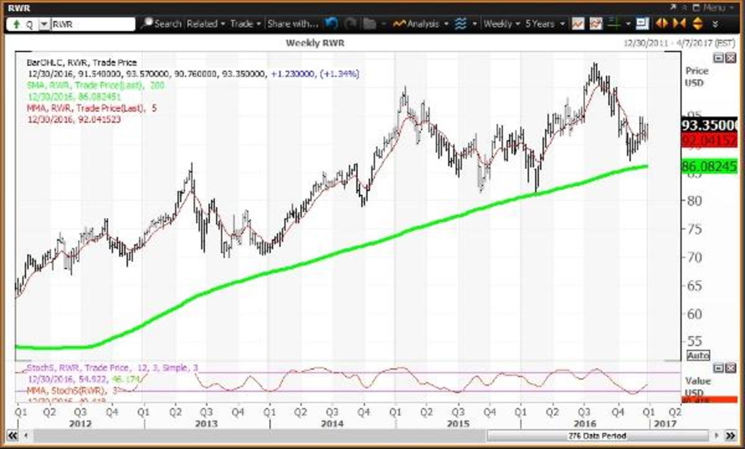
Task: Click the orange horizontal expand arrows icon
Action: tap(661, 24)
